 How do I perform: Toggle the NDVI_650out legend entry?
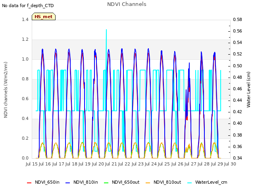pos(122,182)
